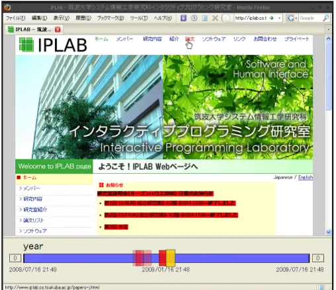Click the 研究内容 link in top navigation

[152, 39]
